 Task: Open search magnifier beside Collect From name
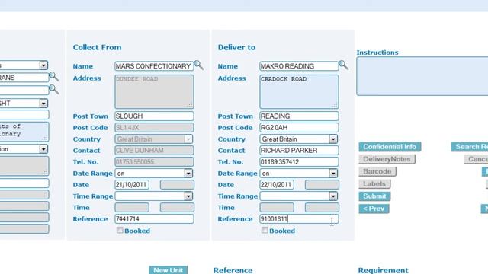(198, 65)
